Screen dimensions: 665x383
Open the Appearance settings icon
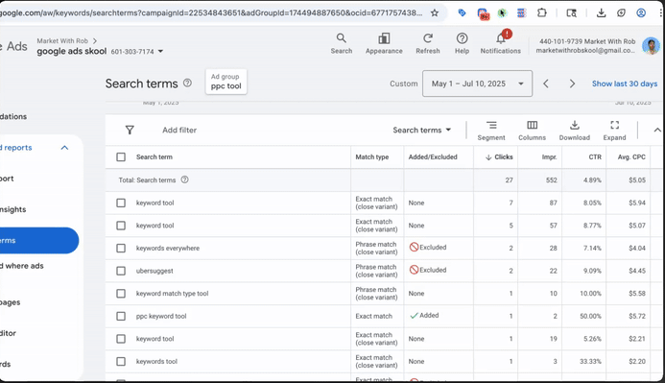coord(384,44)
